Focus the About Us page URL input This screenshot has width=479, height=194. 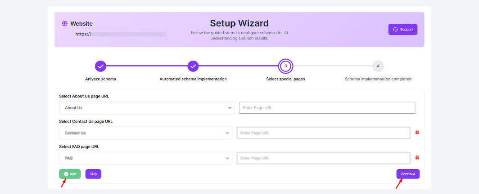point(327,108)
